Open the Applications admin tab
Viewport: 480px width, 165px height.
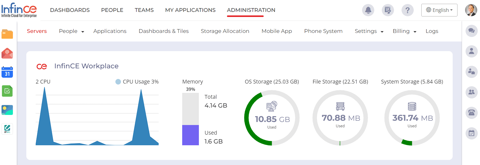[110, 31]
